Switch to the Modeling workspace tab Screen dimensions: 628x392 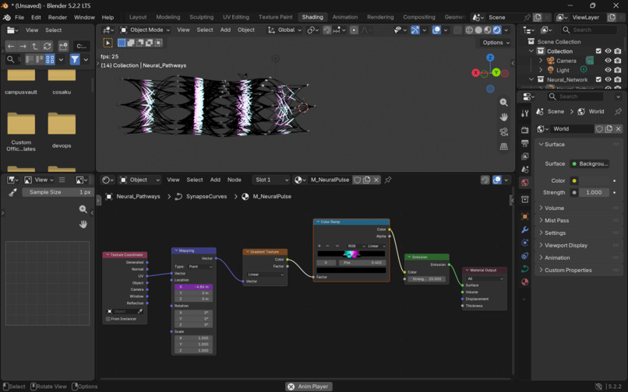click(x=168, y=17)
